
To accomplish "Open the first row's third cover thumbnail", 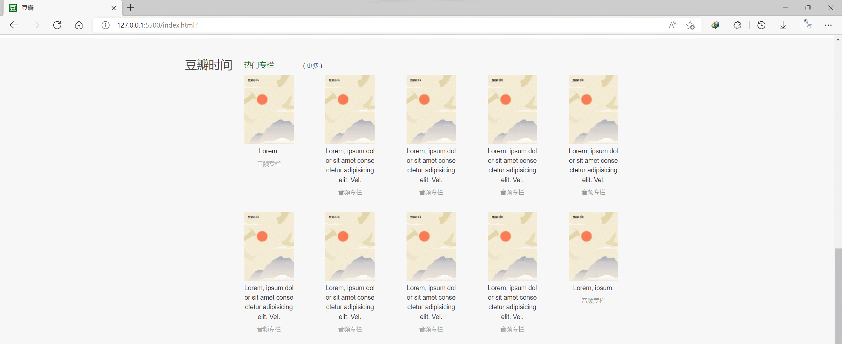I will [431, 109].
